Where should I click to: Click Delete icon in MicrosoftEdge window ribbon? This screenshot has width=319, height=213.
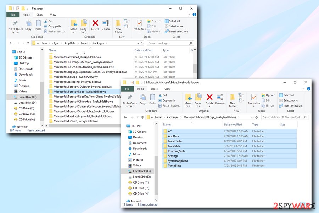click(x=209, y=97)
